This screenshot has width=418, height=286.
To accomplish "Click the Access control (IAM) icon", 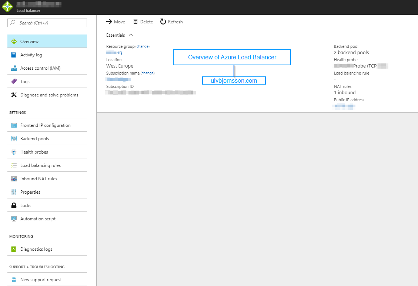I will click(14, 68).
